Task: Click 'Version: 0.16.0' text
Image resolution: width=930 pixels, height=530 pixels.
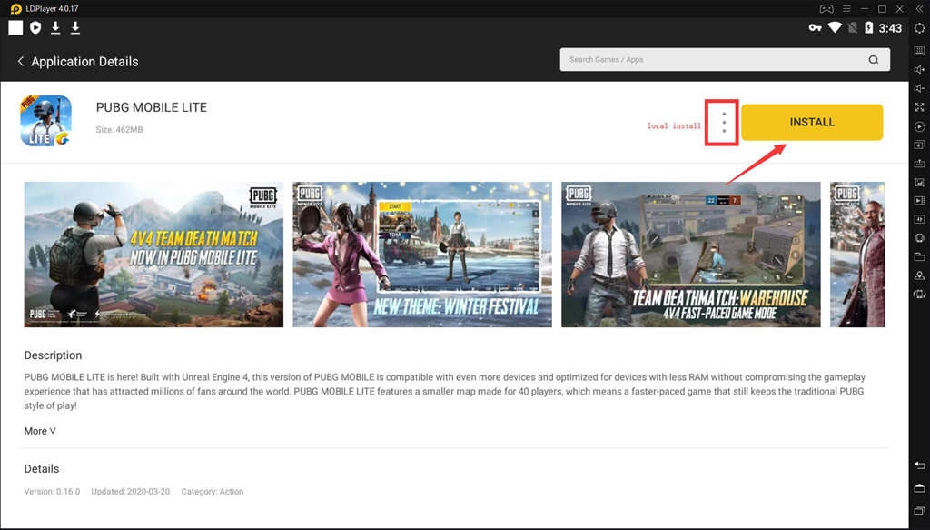Action: [52, 492]
